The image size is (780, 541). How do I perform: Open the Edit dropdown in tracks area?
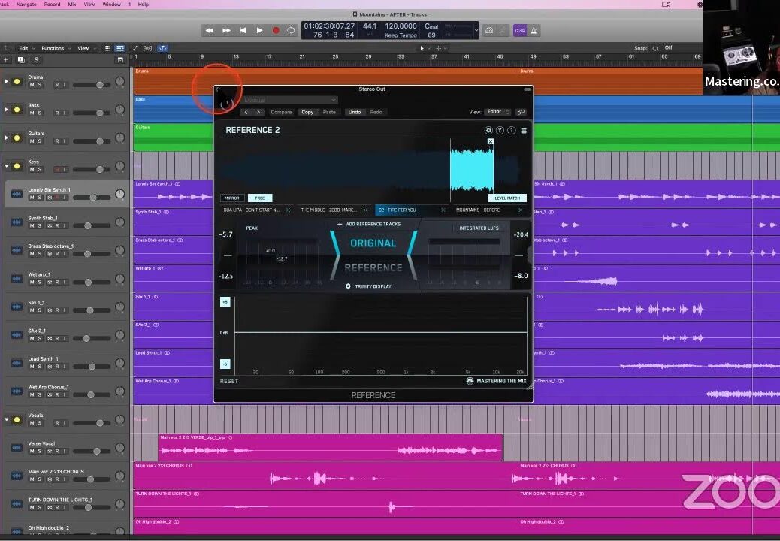pyautogui.click(x=26, y=48)
